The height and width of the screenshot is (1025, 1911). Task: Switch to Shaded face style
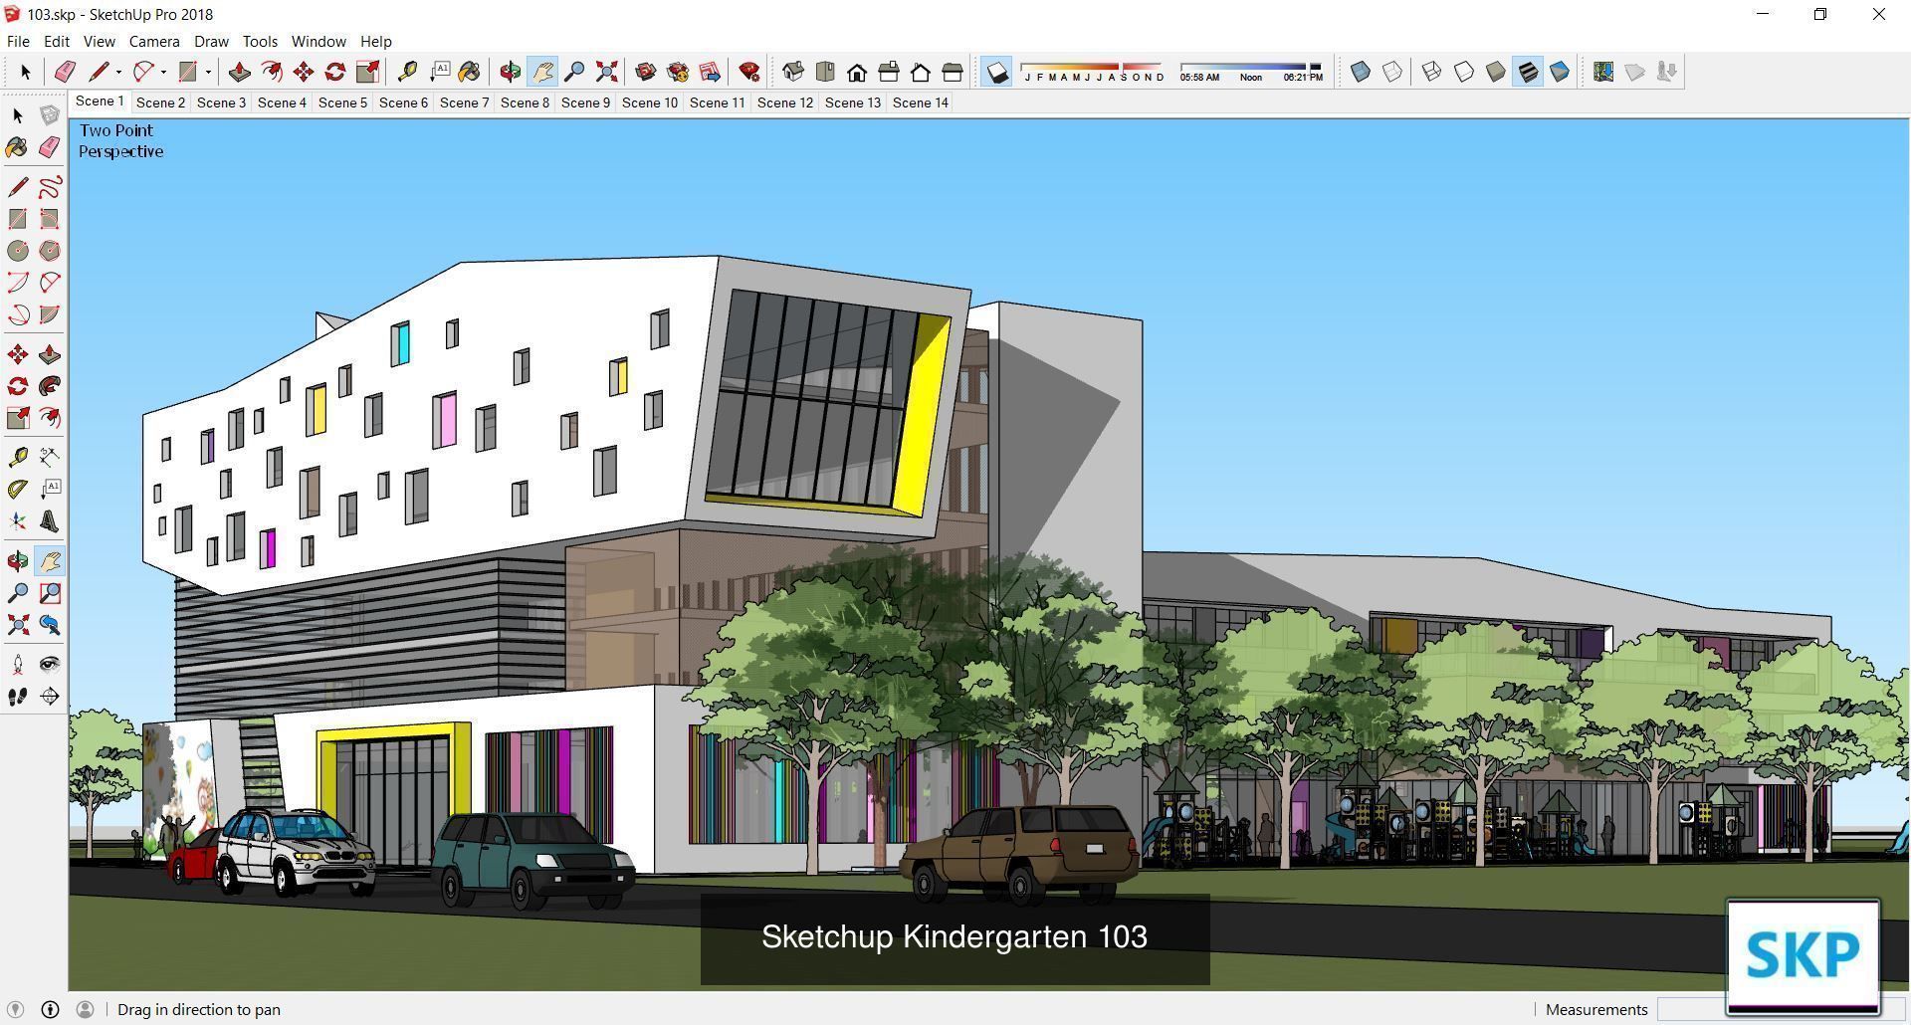click(1496, 72)
